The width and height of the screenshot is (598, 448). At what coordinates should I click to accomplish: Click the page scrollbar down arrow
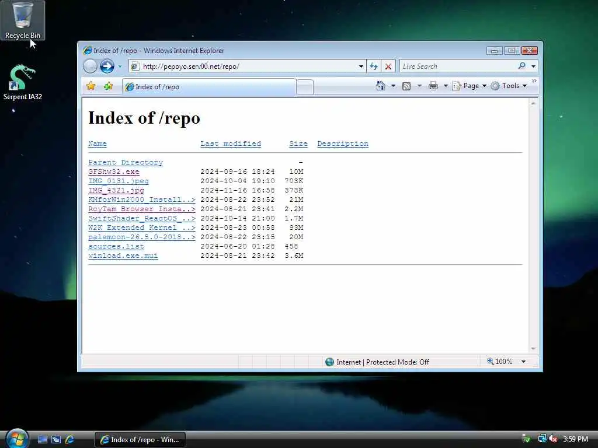(533, 349)
